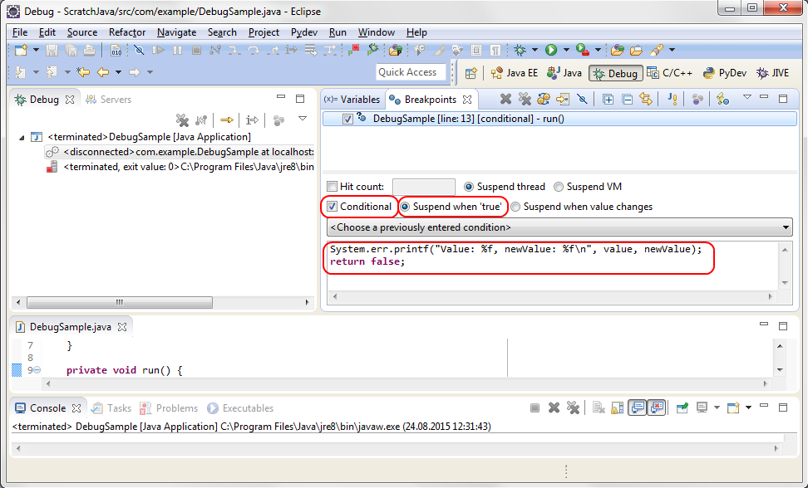Click Skip All Breakpoints icon in Breakpoints view

click(582, 99)
